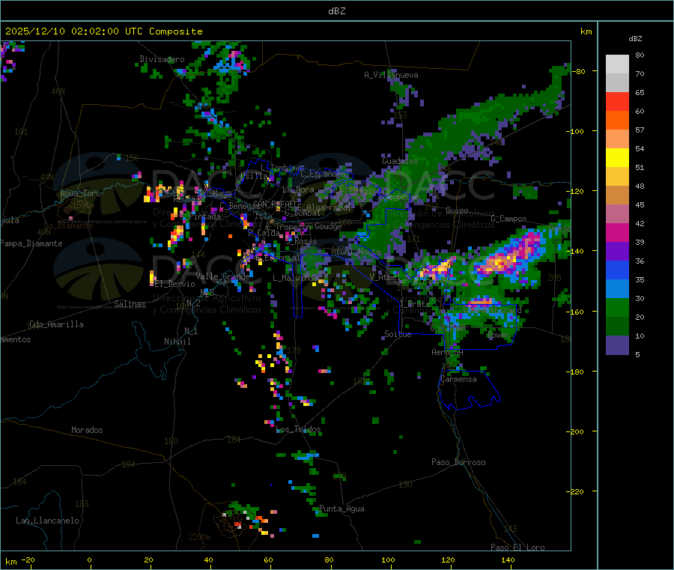Click the x-axis tick label '100'
The image size is (674, 570).
[x=388, y=560]
